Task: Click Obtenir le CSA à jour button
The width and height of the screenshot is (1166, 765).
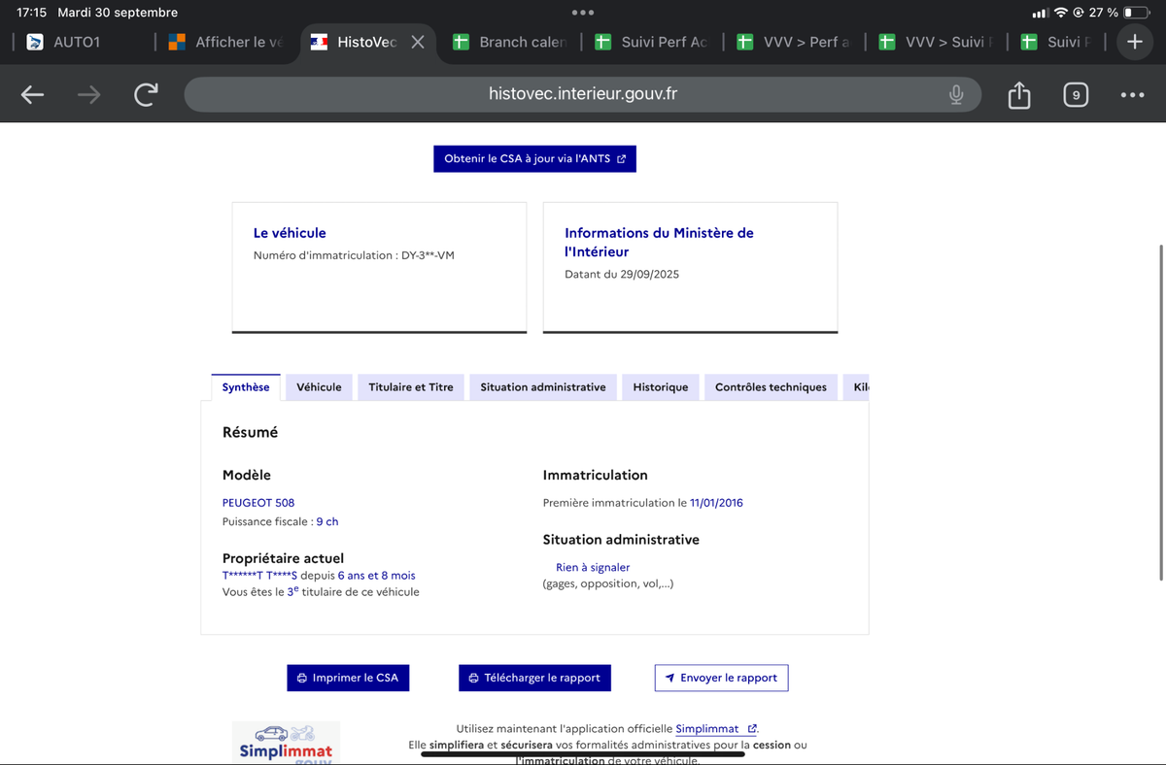Action: coord(534,158)
